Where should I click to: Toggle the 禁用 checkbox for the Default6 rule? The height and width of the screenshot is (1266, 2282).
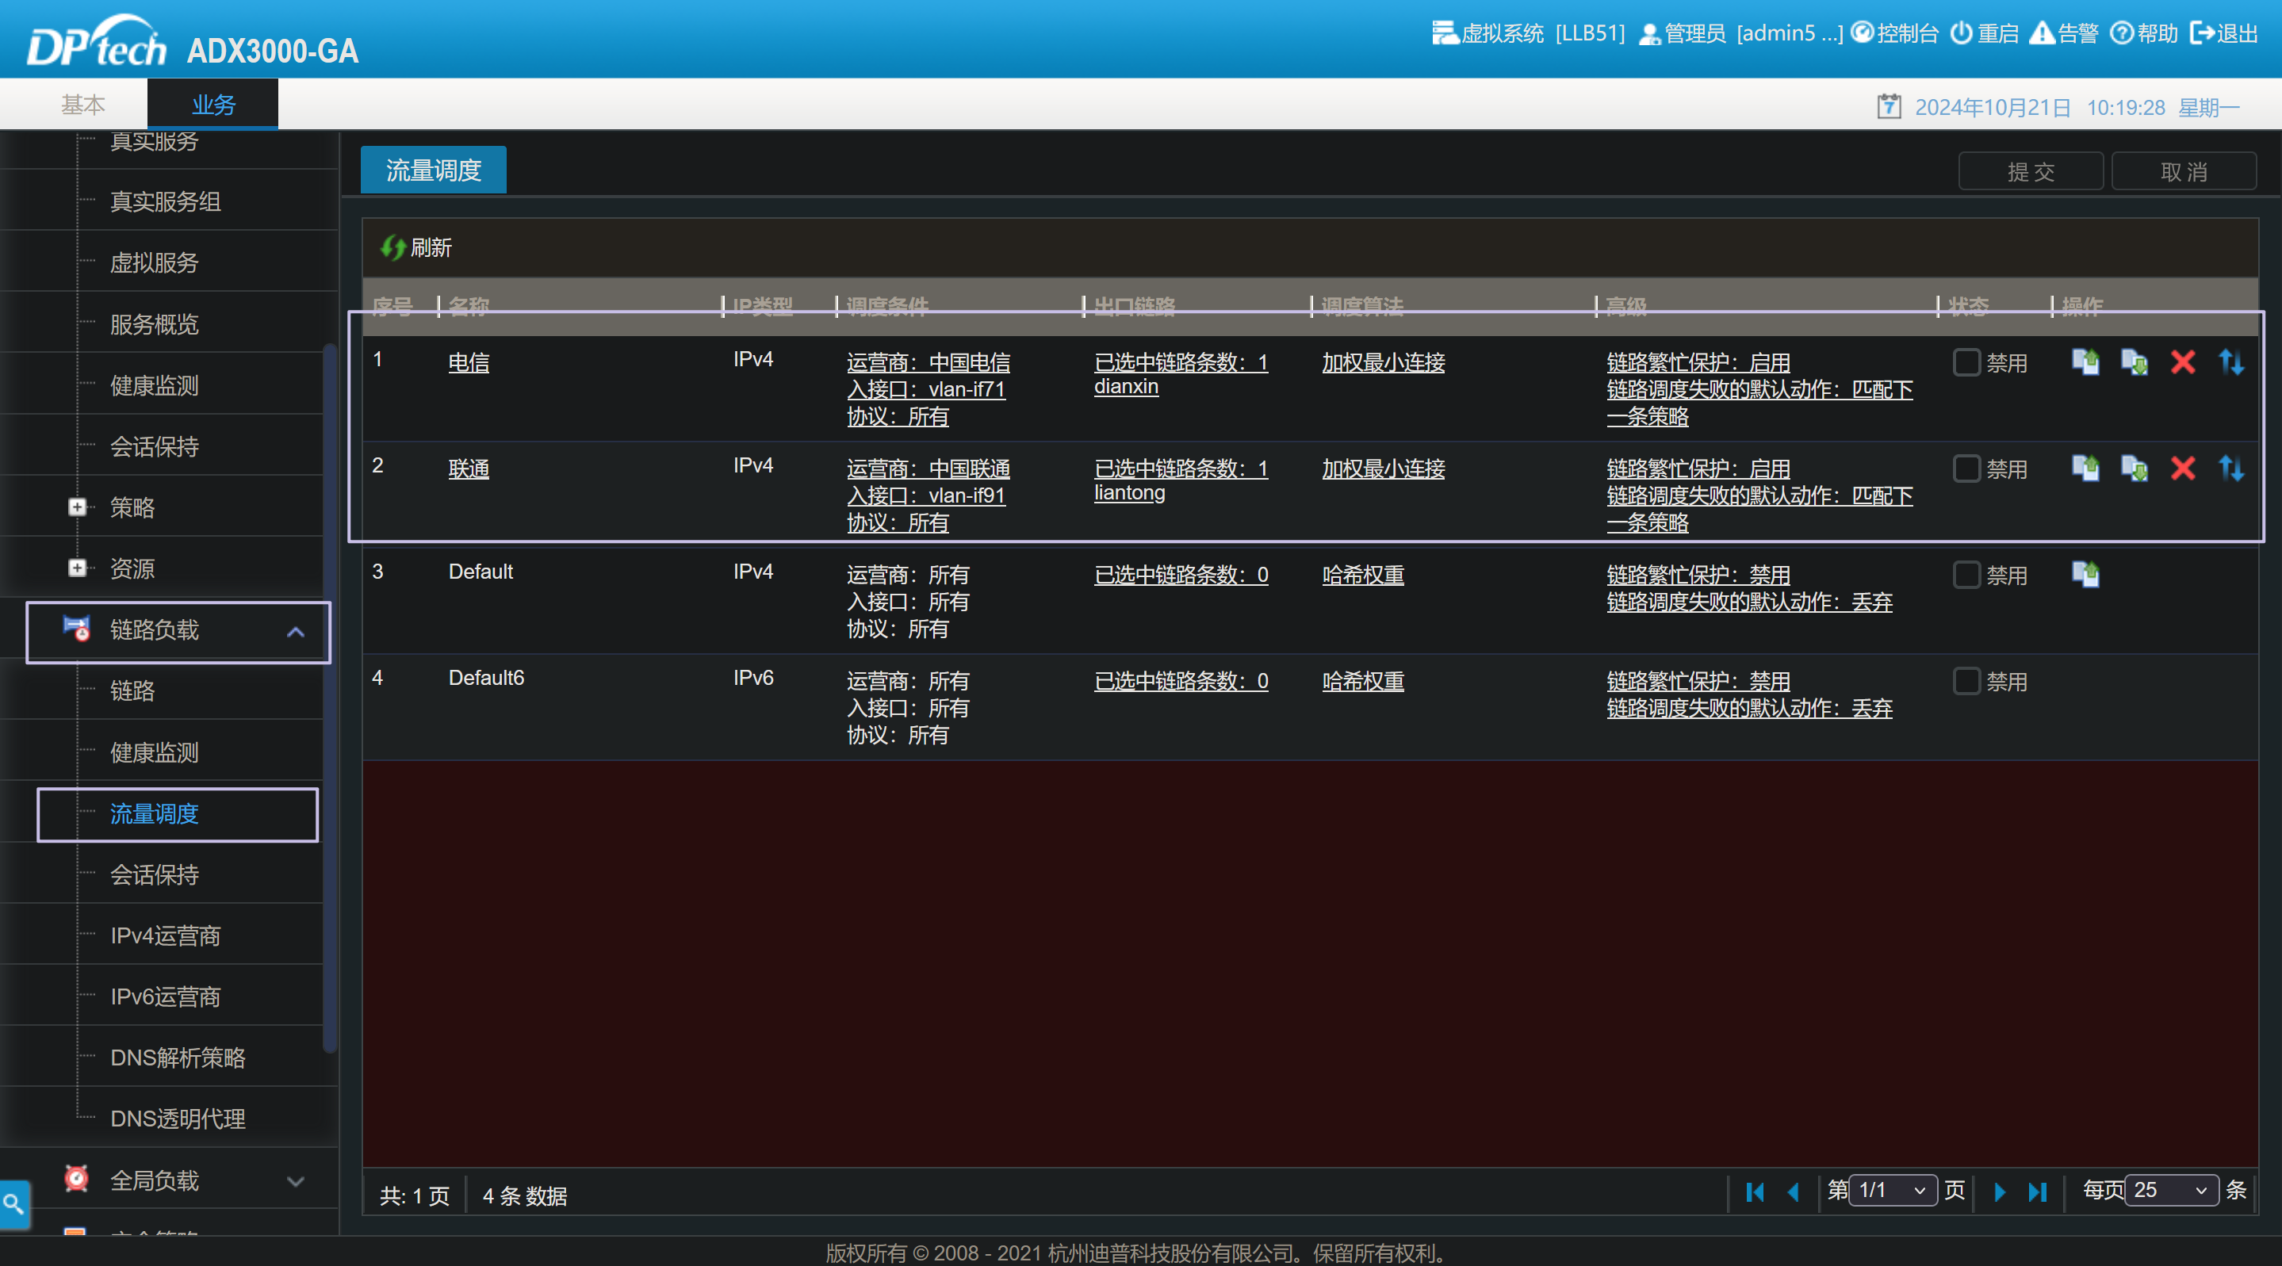(x=1966, y=681)
